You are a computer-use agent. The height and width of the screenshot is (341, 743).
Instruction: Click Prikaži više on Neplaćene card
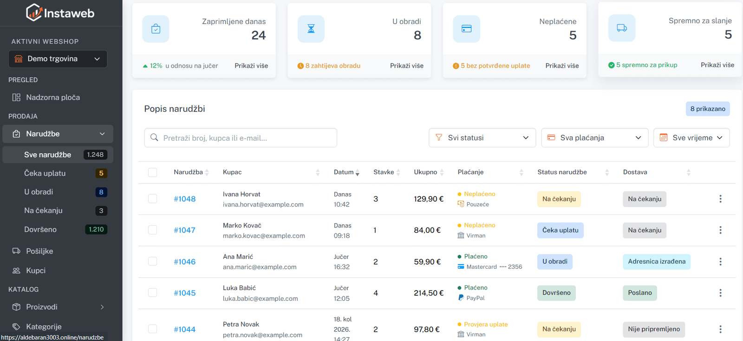(x=562, y=66)
